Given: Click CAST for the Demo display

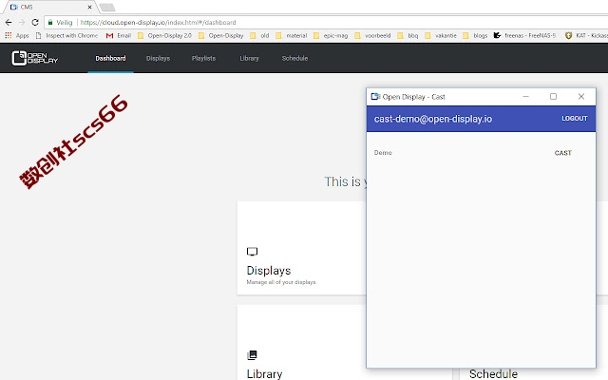Looking at the screenshot, I should [x=563, y=153].
